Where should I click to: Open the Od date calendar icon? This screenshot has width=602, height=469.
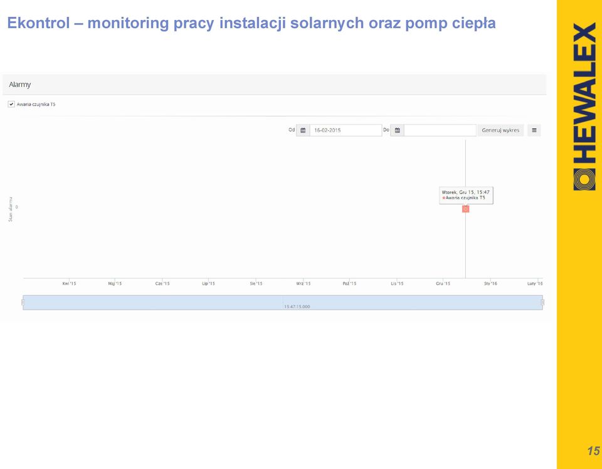click(303, 130)
